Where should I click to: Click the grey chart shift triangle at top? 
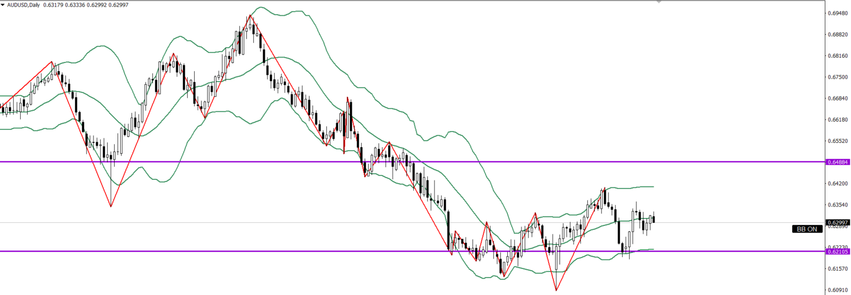(x=659, y=2)
